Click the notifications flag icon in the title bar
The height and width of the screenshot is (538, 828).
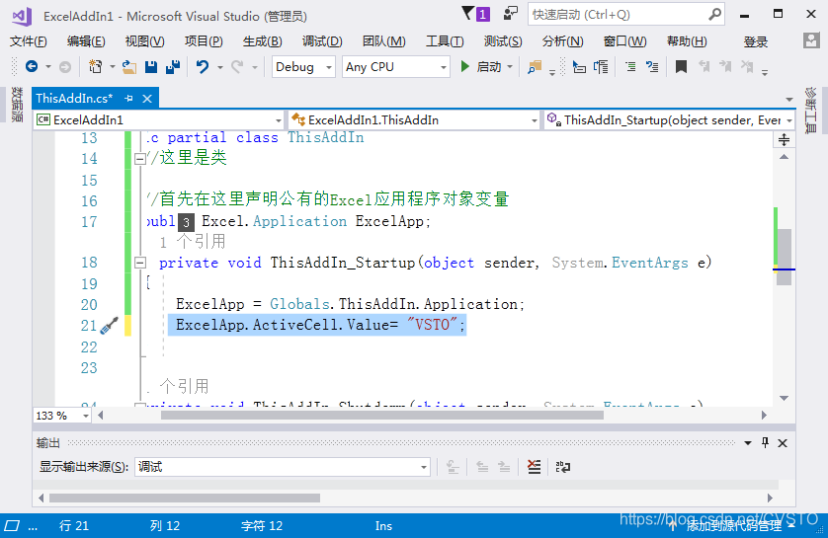click(476, 13)
